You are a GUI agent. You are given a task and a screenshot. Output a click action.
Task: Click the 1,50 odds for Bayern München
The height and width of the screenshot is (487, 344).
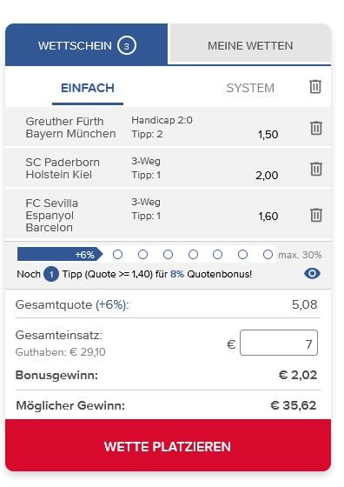(x=268, y=135)
